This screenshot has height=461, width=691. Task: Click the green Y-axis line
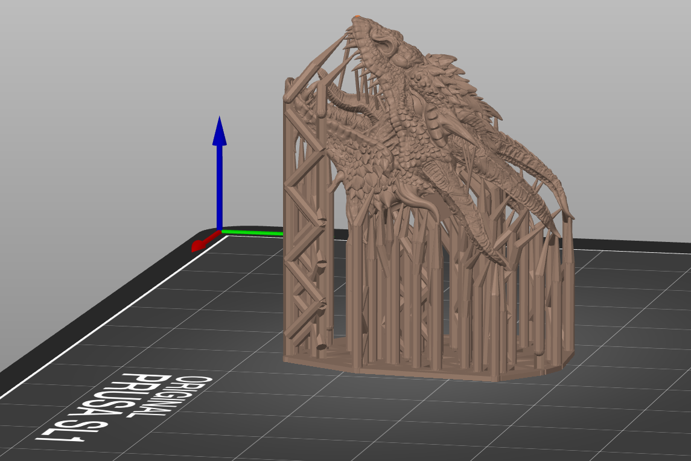click(x=252, y=232)
